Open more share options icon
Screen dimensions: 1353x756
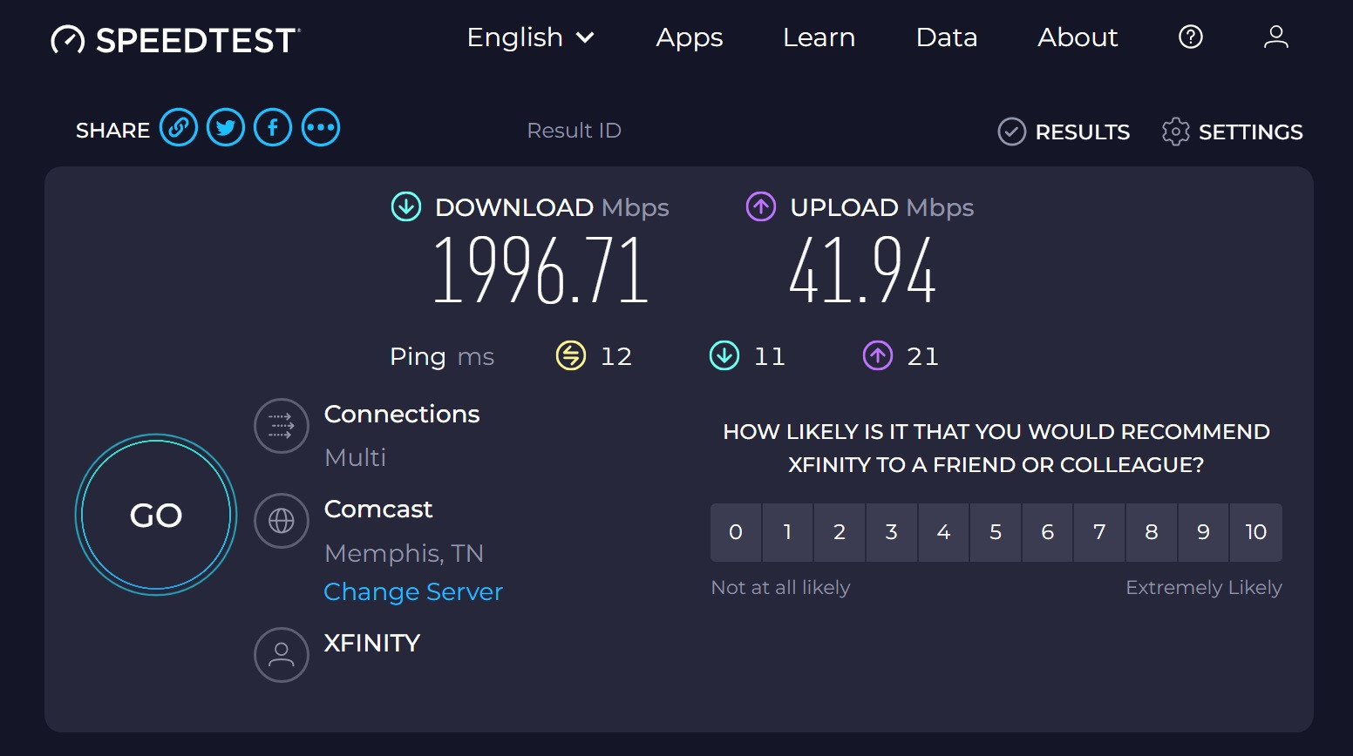coord(321,128)
